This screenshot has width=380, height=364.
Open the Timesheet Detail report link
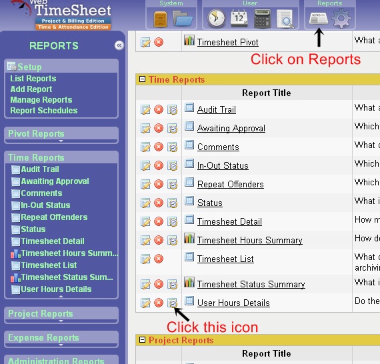point(229,221)
